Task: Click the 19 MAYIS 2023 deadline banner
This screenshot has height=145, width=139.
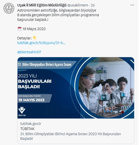Action: 34,98
